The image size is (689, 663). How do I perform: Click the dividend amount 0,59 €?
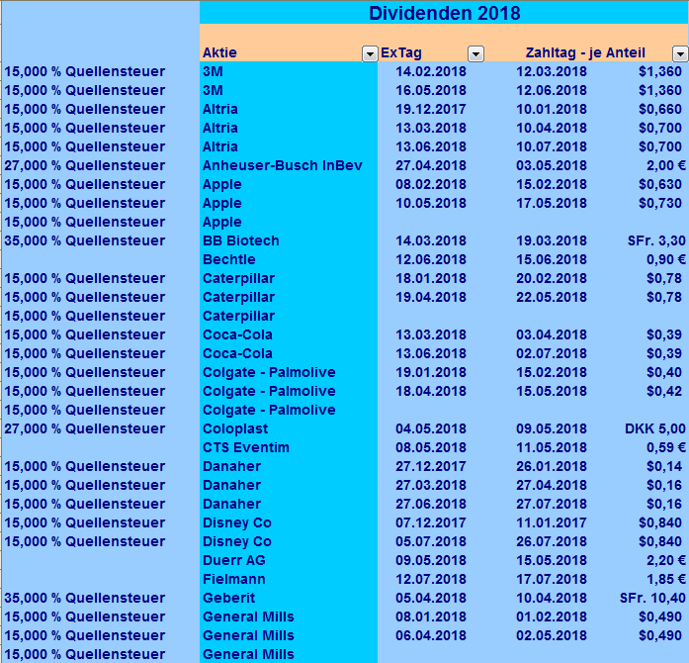665,447
